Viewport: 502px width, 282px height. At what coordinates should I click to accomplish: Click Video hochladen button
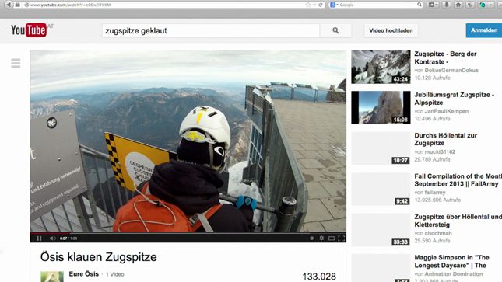point(391,30)
